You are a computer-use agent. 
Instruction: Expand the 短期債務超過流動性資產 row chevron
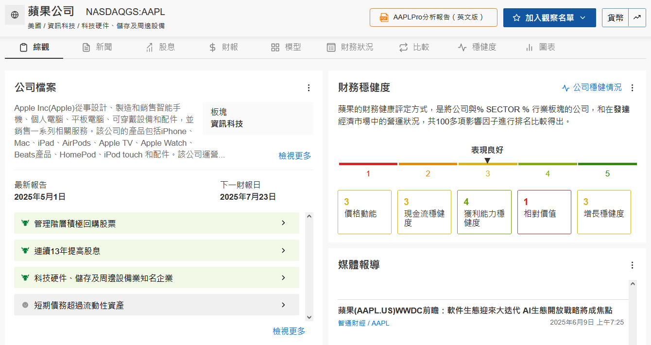[x=283, y=305]
